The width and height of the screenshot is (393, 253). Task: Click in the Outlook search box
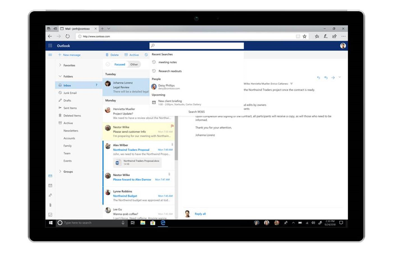[196, 46]
